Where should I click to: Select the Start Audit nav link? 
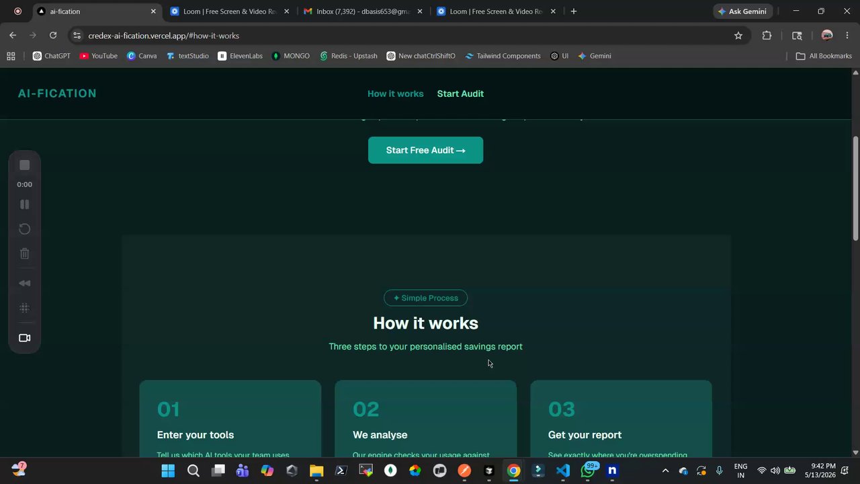click(460, 93)
